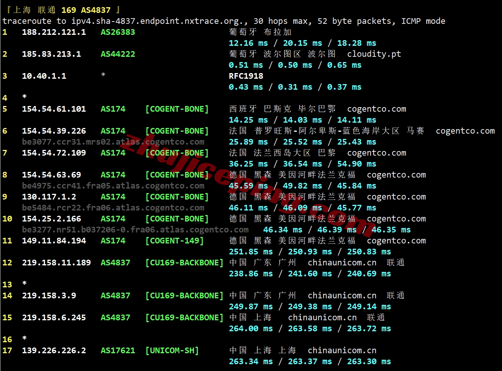Click the 251.85 ms latency value
This screenshot has width=502, height=371.
pyautogui.click(x=250, y=252)
